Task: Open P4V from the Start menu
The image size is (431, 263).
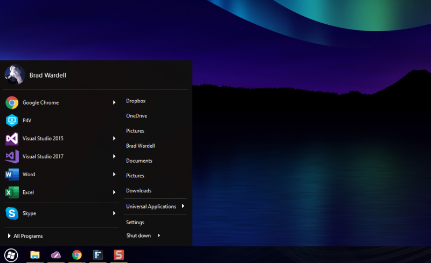Action: click(x=27, y=121)
